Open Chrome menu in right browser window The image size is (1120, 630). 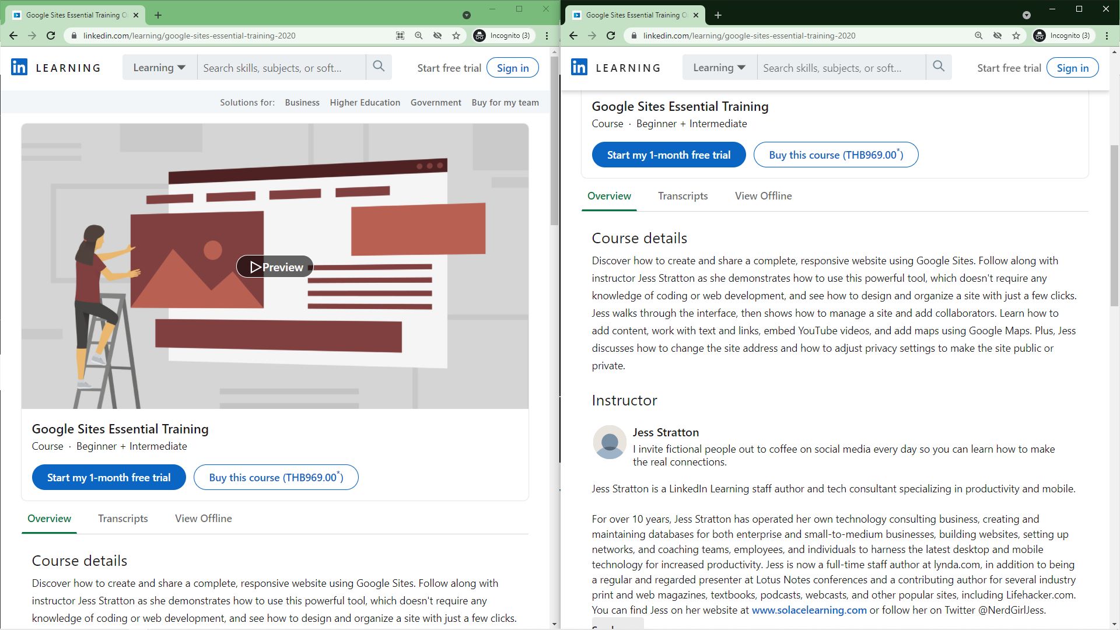coord(1107,36)
